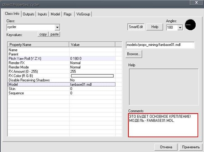Viewport: 204px width, 152px height.
Task: Select the Pitch Yaw Roll property row
Action: [62, 59]
